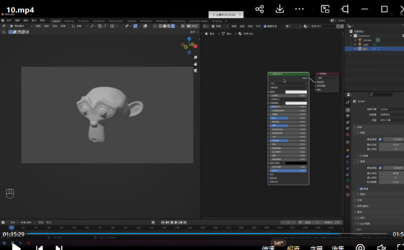The image size is (404, 250).
Task: Open the device GPU compute dropdown
Action: [x=392, y=120]
